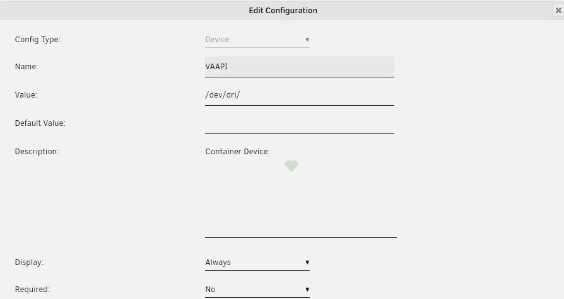Focus the Name field containing VAAPI
The height and width of the screenshot is (299, 564).
pos(299,66)
